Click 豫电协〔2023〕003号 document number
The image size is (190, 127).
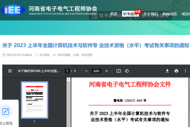[x=130, y=101]
